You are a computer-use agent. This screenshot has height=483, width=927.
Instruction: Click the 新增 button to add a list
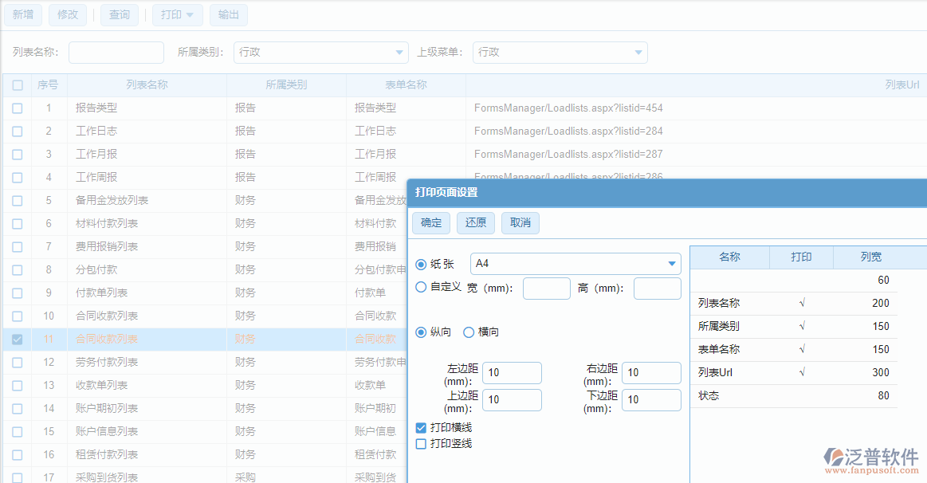(22, 14)
